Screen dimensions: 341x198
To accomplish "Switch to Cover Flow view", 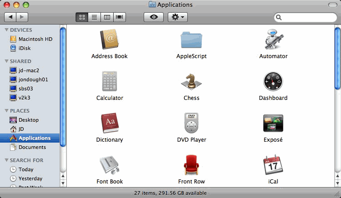I will click(x=120, y=17).
